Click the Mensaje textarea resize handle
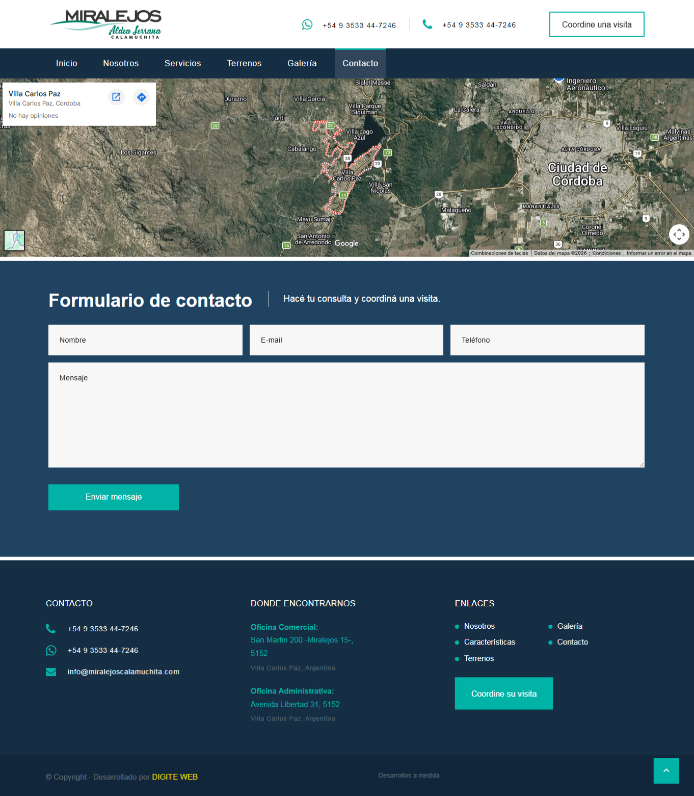Viewport: 694px width, 796px height. [642, 465]
